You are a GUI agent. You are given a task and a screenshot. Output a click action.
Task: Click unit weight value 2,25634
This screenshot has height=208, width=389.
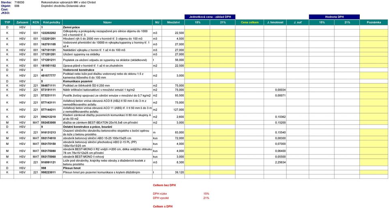[280, 162]
